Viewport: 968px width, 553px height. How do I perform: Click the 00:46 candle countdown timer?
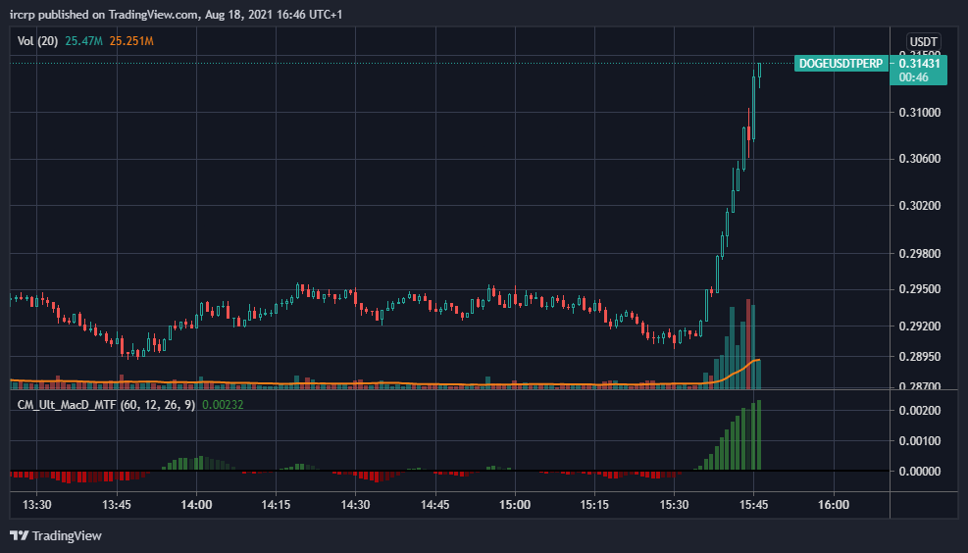click(914, 77)
